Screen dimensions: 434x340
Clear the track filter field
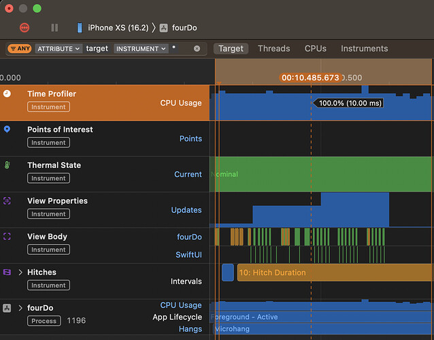[197, 49]
